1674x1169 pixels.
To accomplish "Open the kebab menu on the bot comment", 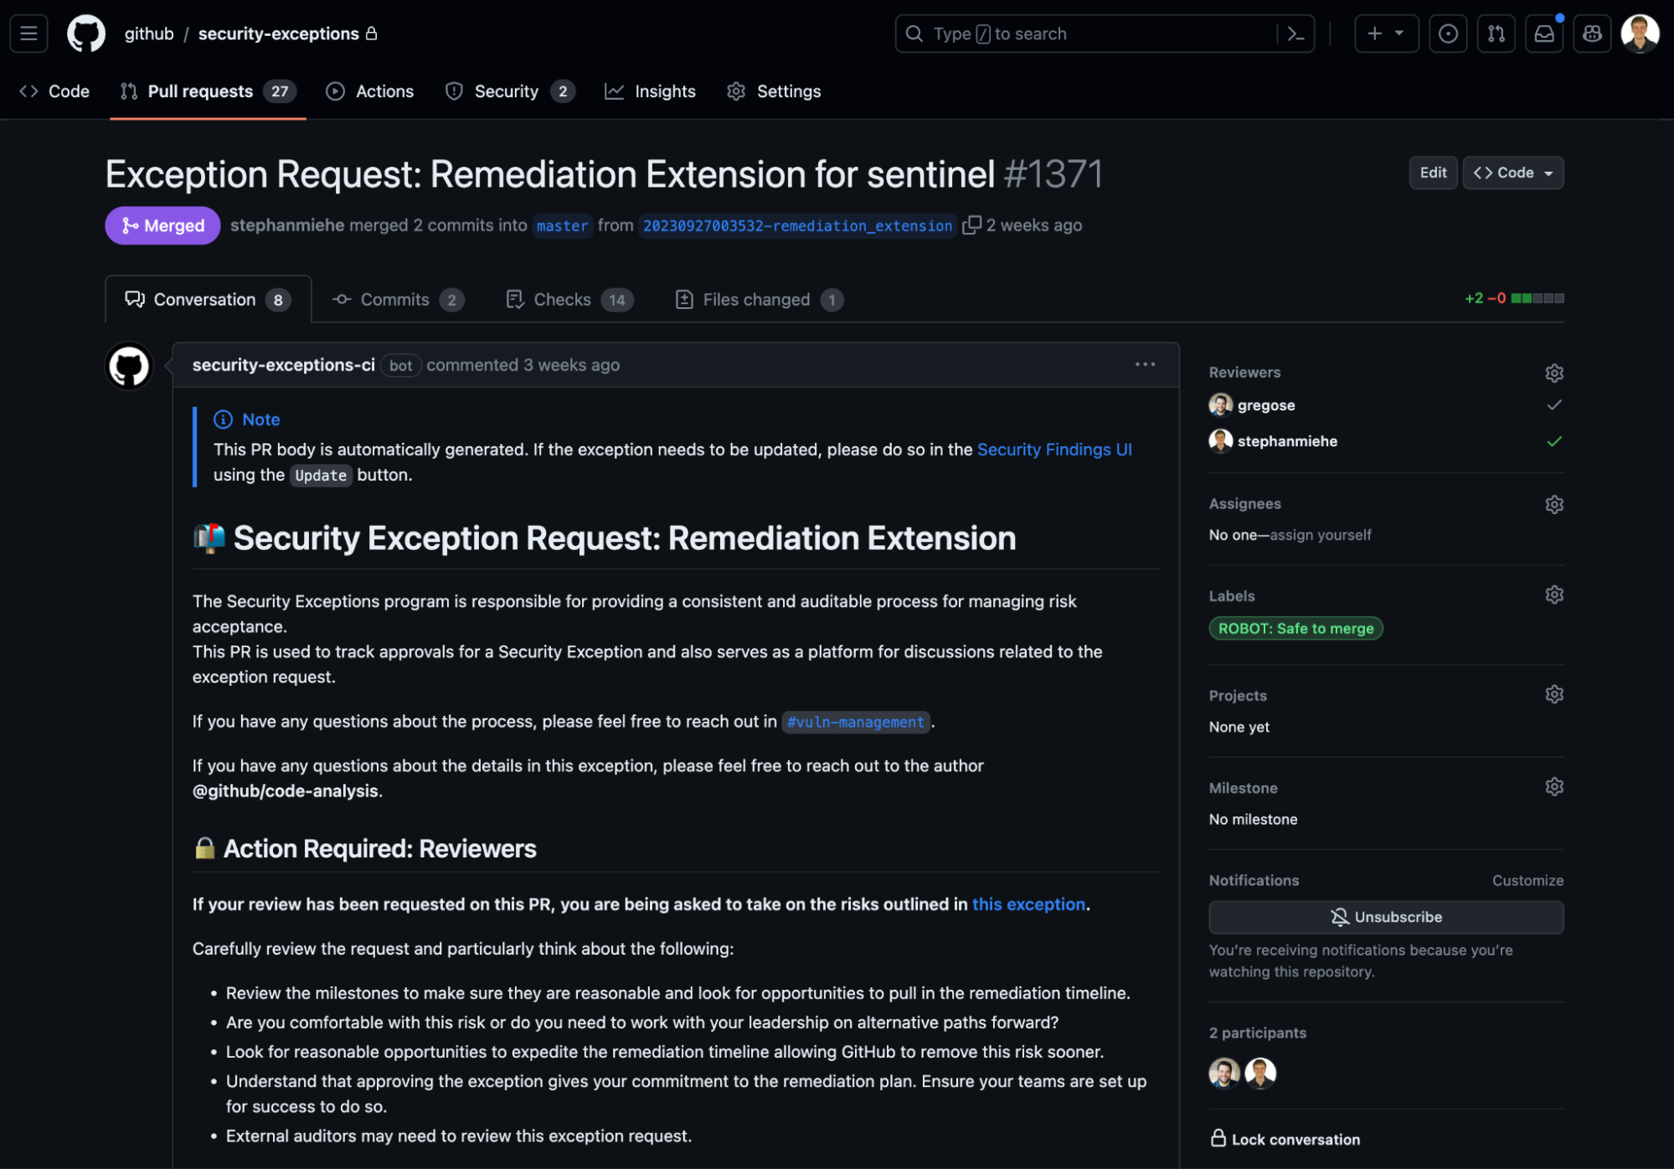I will point(1144,364).
